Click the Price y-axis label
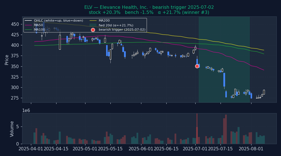The width and height of the screenshot is (281, 156). coord(7,60)
